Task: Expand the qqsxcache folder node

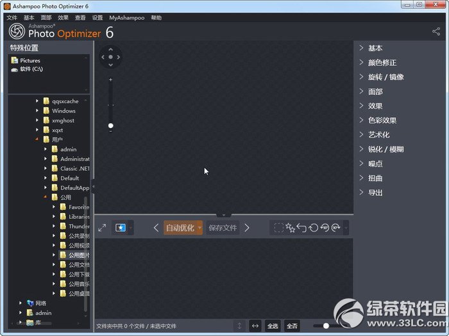Action: pyautogui.click(x=37, y=101)
